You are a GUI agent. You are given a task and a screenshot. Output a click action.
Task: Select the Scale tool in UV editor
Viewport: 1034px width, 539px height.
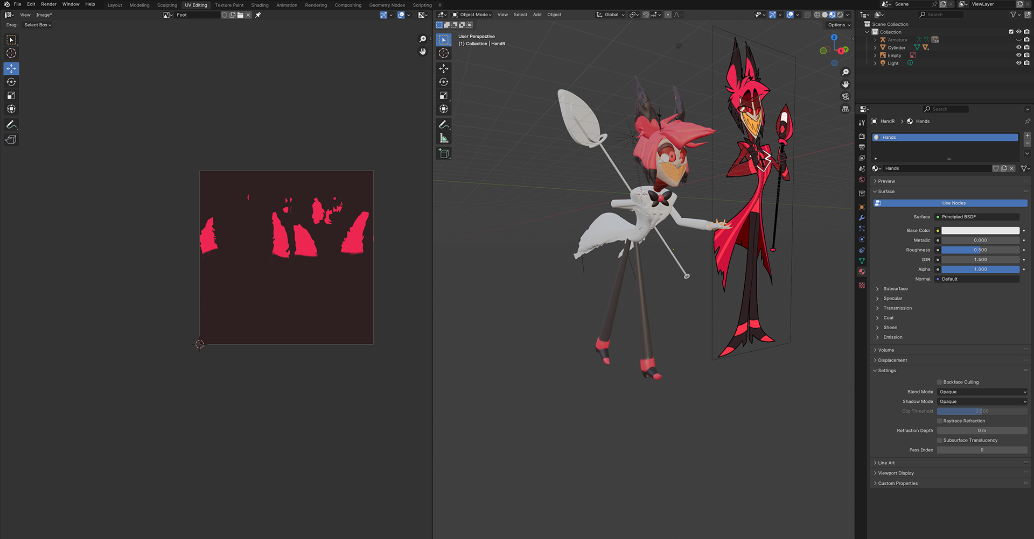[11, 95]
